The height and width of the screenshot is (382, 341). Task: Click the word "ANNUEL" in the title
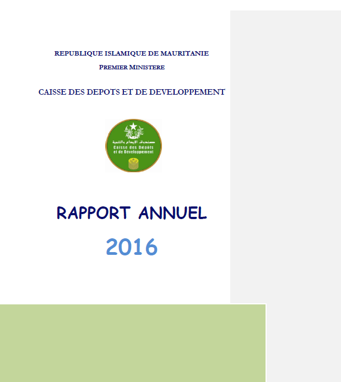point(172,213)
